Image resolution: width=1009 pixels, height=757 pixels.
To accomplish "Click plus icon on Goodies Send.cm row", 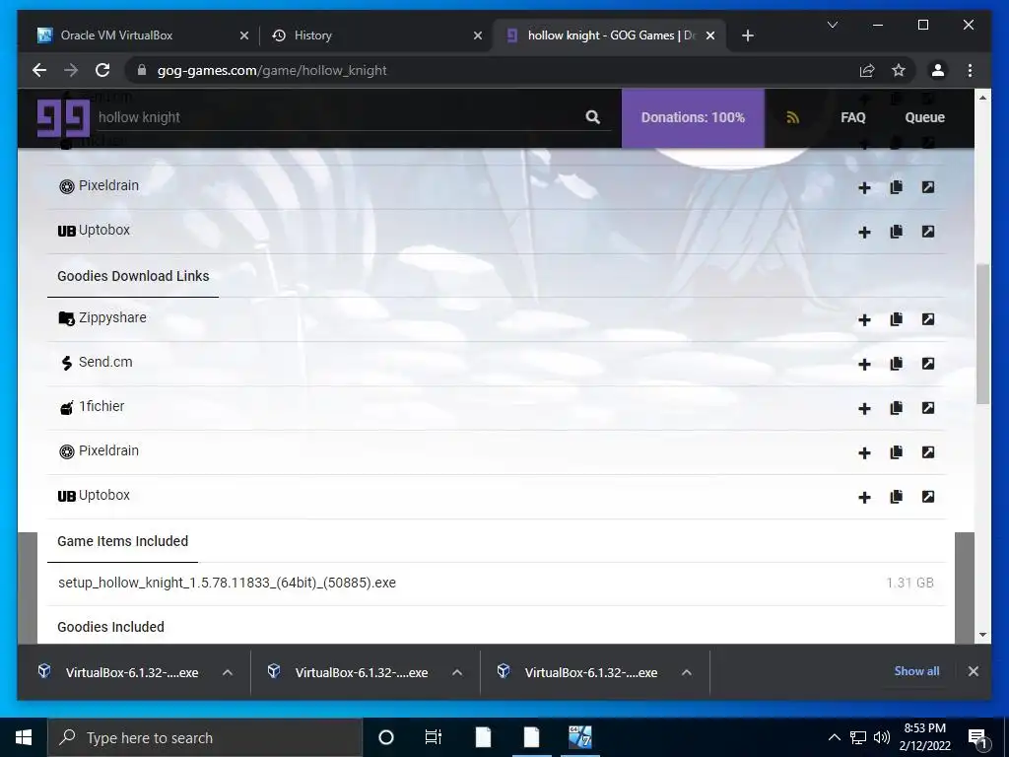I will [864, 365].
